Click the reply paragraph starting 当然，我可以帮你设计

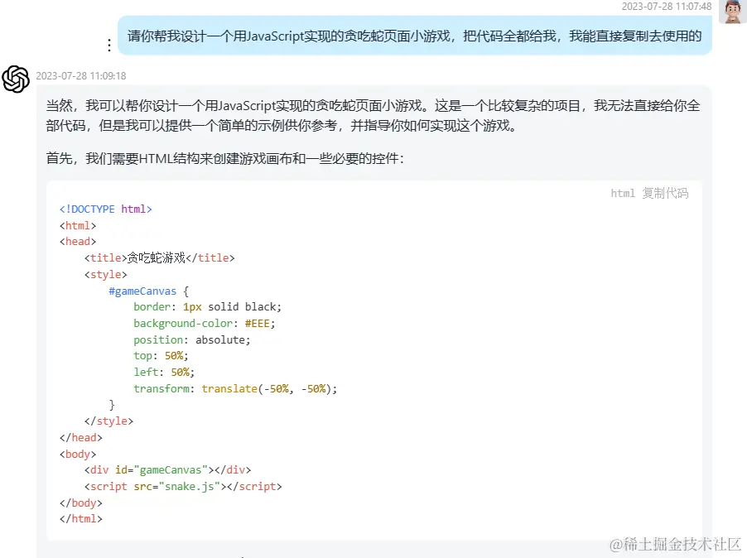click(x=373, y=115)
